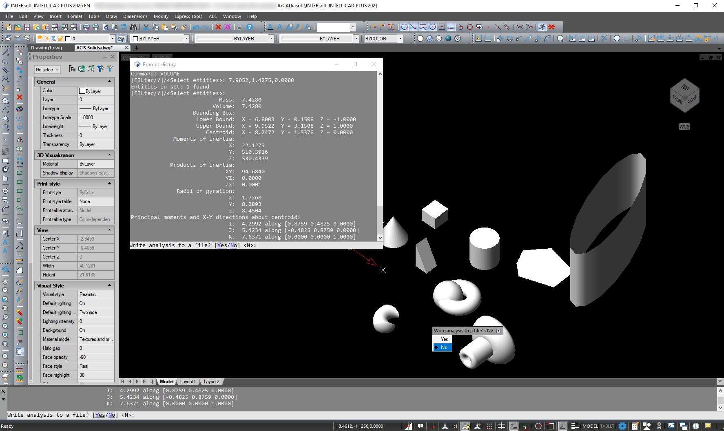Click the Find binoculars icon
This screenshot has height=431, width=724.
coord(133,27)
